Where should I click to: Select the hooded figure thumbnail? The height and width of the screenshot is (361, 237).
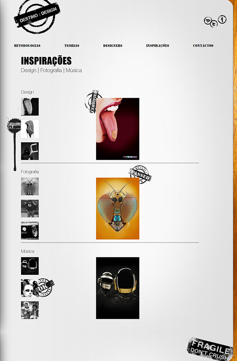click(x=30, y=151)
